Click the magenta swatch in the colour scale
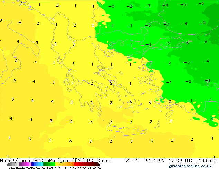Image resolution: width=219 pixels, height=169 pixels. click(x=28, y=165)
